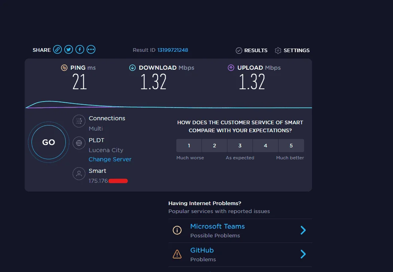393x272 pixels.
Task: Open the Microsoft Teams status link
Action: [217, 227]
